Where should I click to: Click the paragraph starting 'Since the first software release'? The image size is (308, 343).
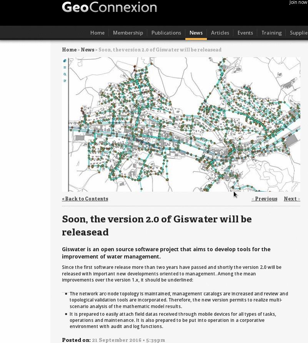[x=172, y=273]
